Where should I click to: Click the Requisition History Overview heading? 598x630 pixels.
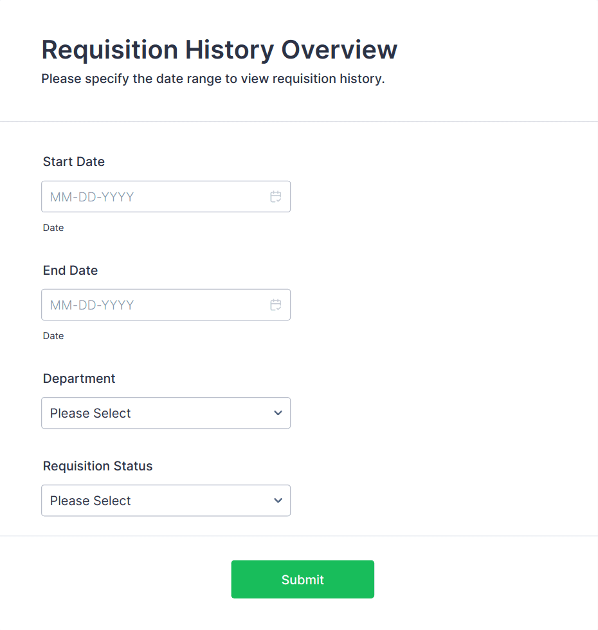[x=219, y=50]
